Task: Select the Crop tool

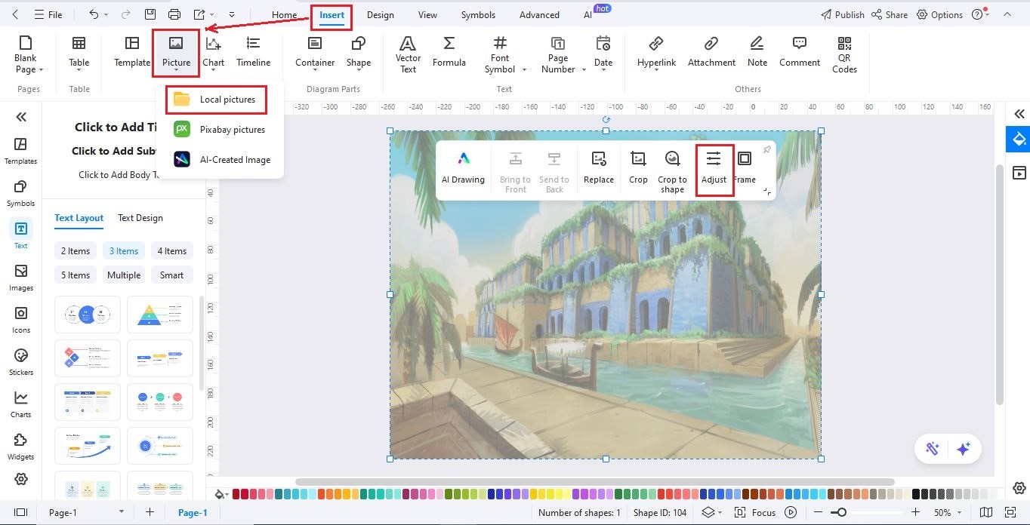Action: (638, 167)
